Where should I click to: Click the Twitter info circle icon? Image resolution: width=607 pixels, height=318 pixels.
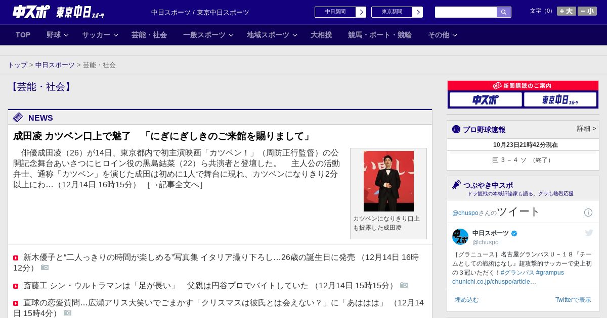[588, 213]
